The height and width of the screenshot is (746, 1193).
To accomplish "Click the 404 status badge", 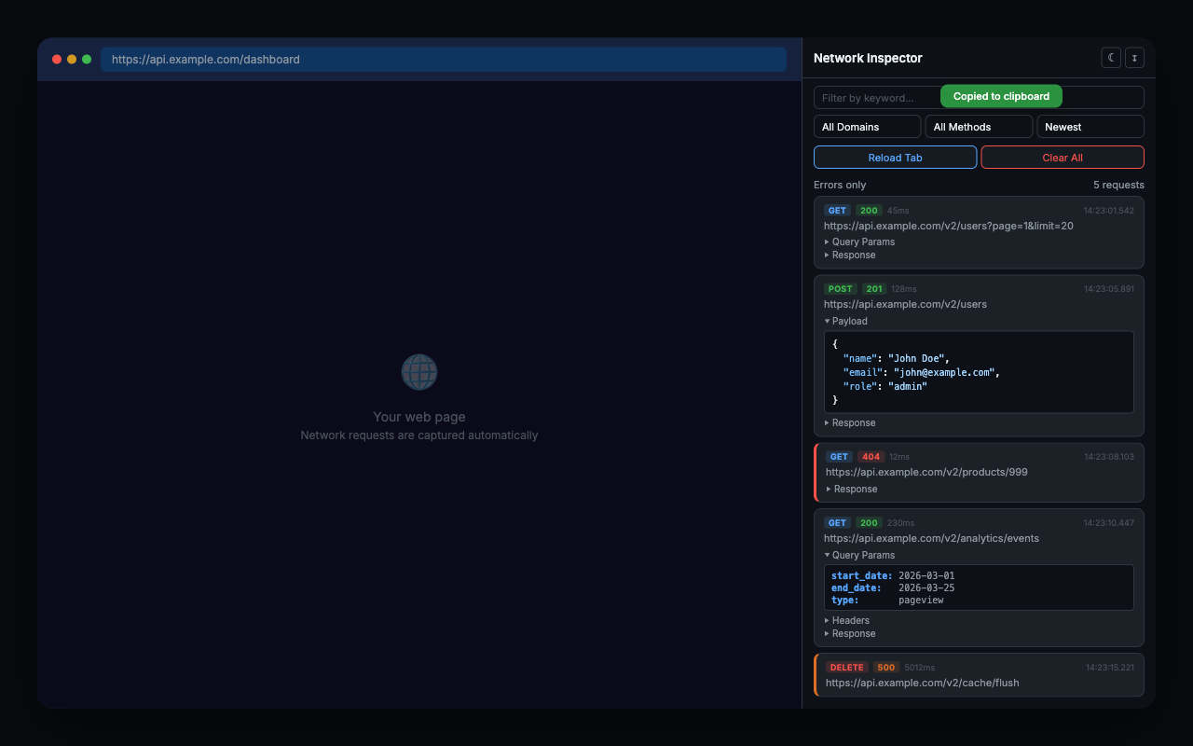I will pyautogui.click(x=871, y=457).
